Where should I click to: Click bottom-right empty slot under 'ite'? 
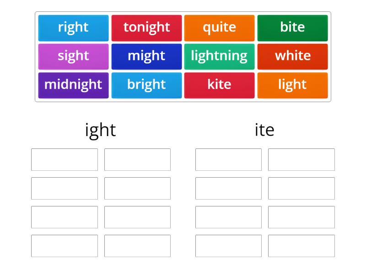tap(301, 246)
